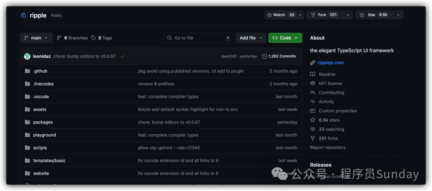Click the ripple repository logo icon
The image size is (432, 191).
pos(23,15)
